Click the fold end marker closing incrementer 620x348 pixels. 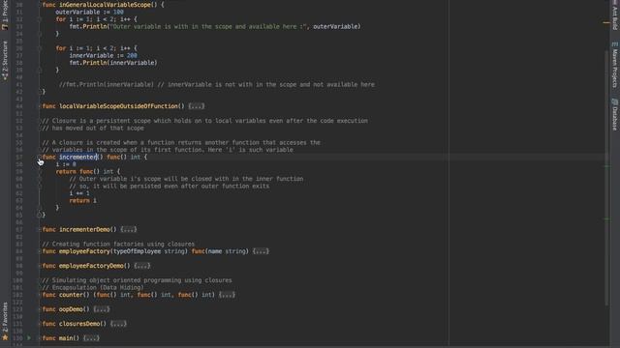[39, 215]
